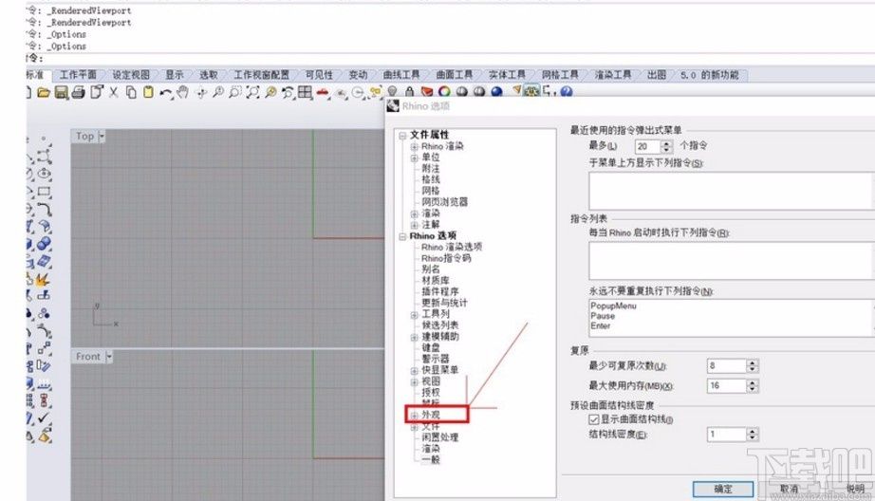This screenshot has width=875, height=501.
Task: Switch to the 工作平面 toolbar tab
Action: coord(78,75)
